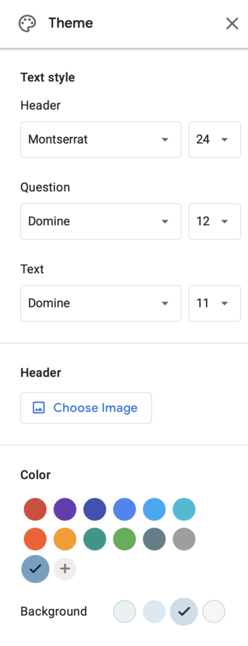The height and width of the screenshot is (646, 248).
Task: Click the Theme palette icon
Action: [27, 23]
